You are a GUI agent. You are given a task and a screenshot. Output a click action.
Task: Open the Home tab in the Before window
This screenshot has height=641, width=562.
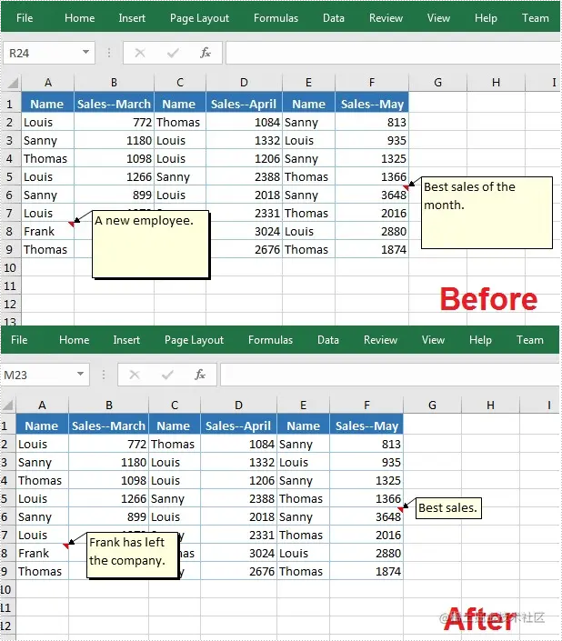(79, 18)
